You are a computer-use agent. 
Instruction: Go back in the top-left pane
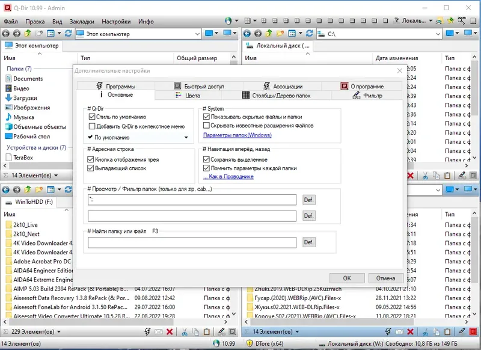tap(5, 34)
